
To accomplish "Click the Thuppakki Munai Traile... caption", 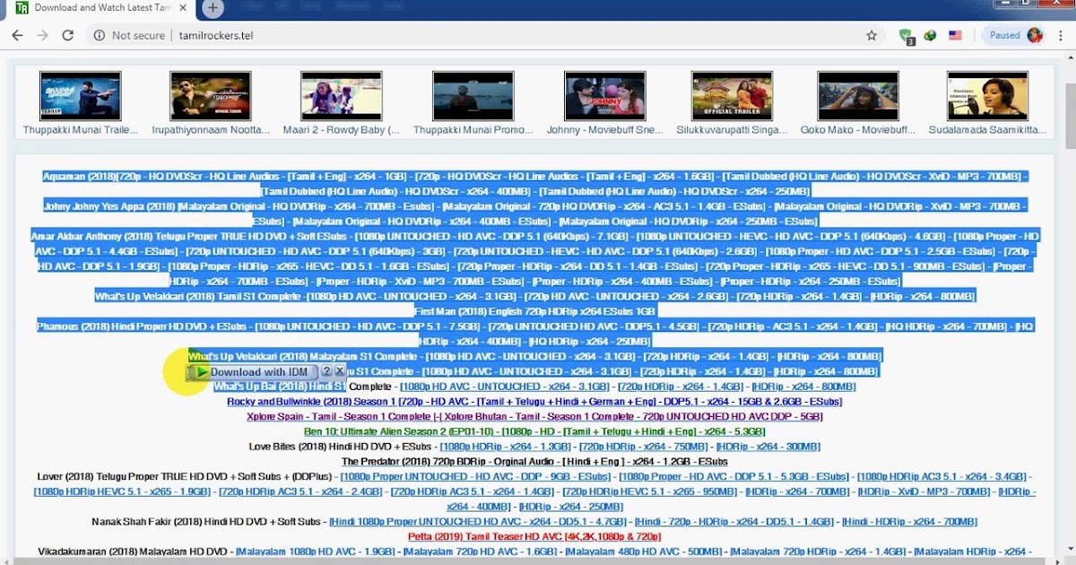I will click(81, 130).
